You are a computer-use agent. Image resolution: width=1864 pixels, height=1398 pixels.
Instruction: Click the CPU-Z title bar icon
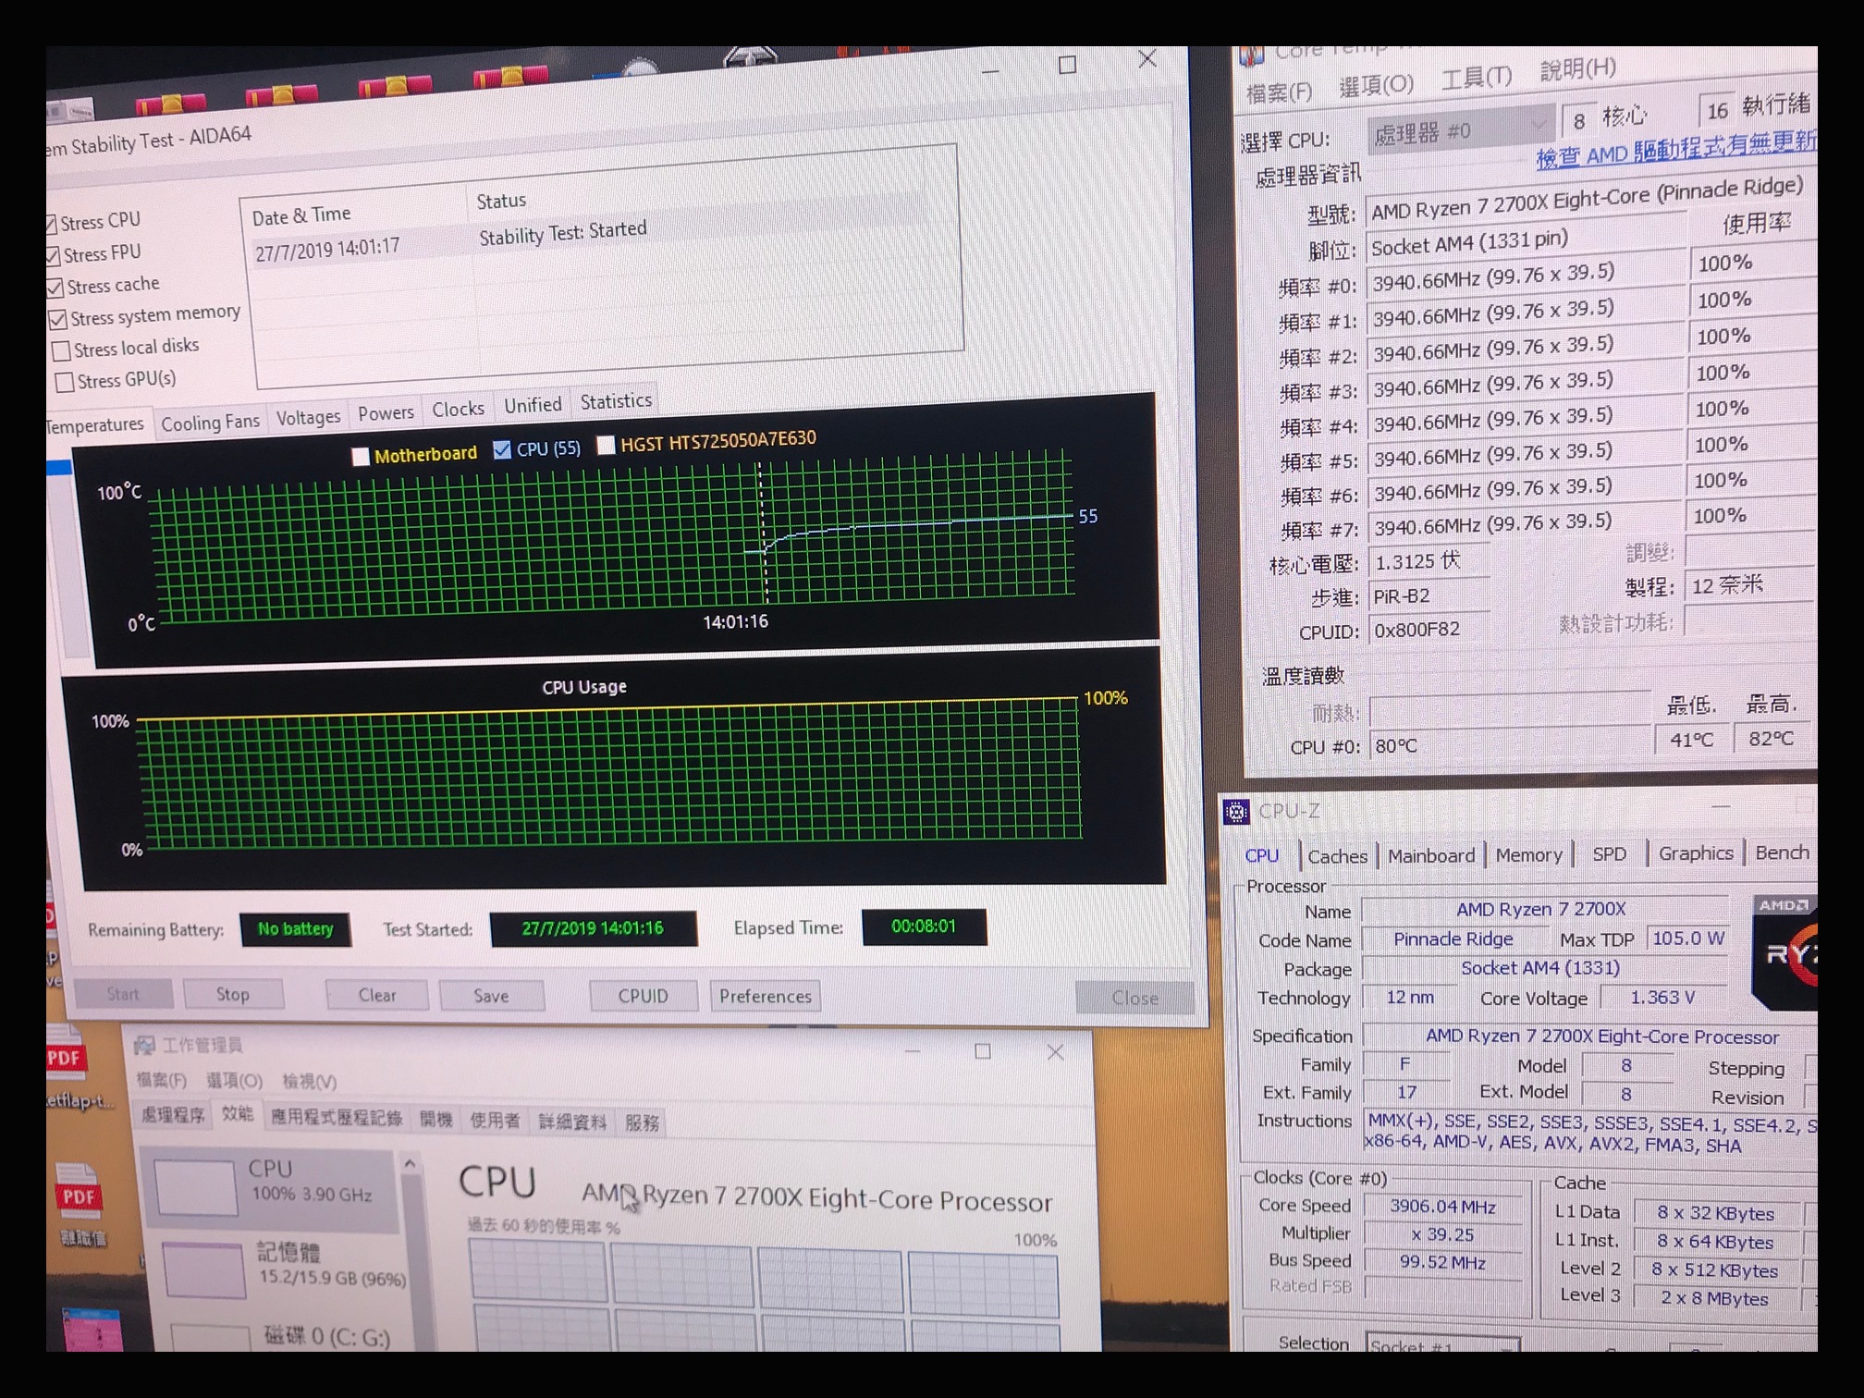point(1236,812)
